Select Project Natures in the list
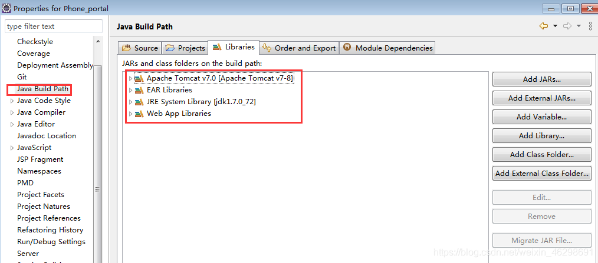This screenshot has width=598, height=263. coord(44,207)
